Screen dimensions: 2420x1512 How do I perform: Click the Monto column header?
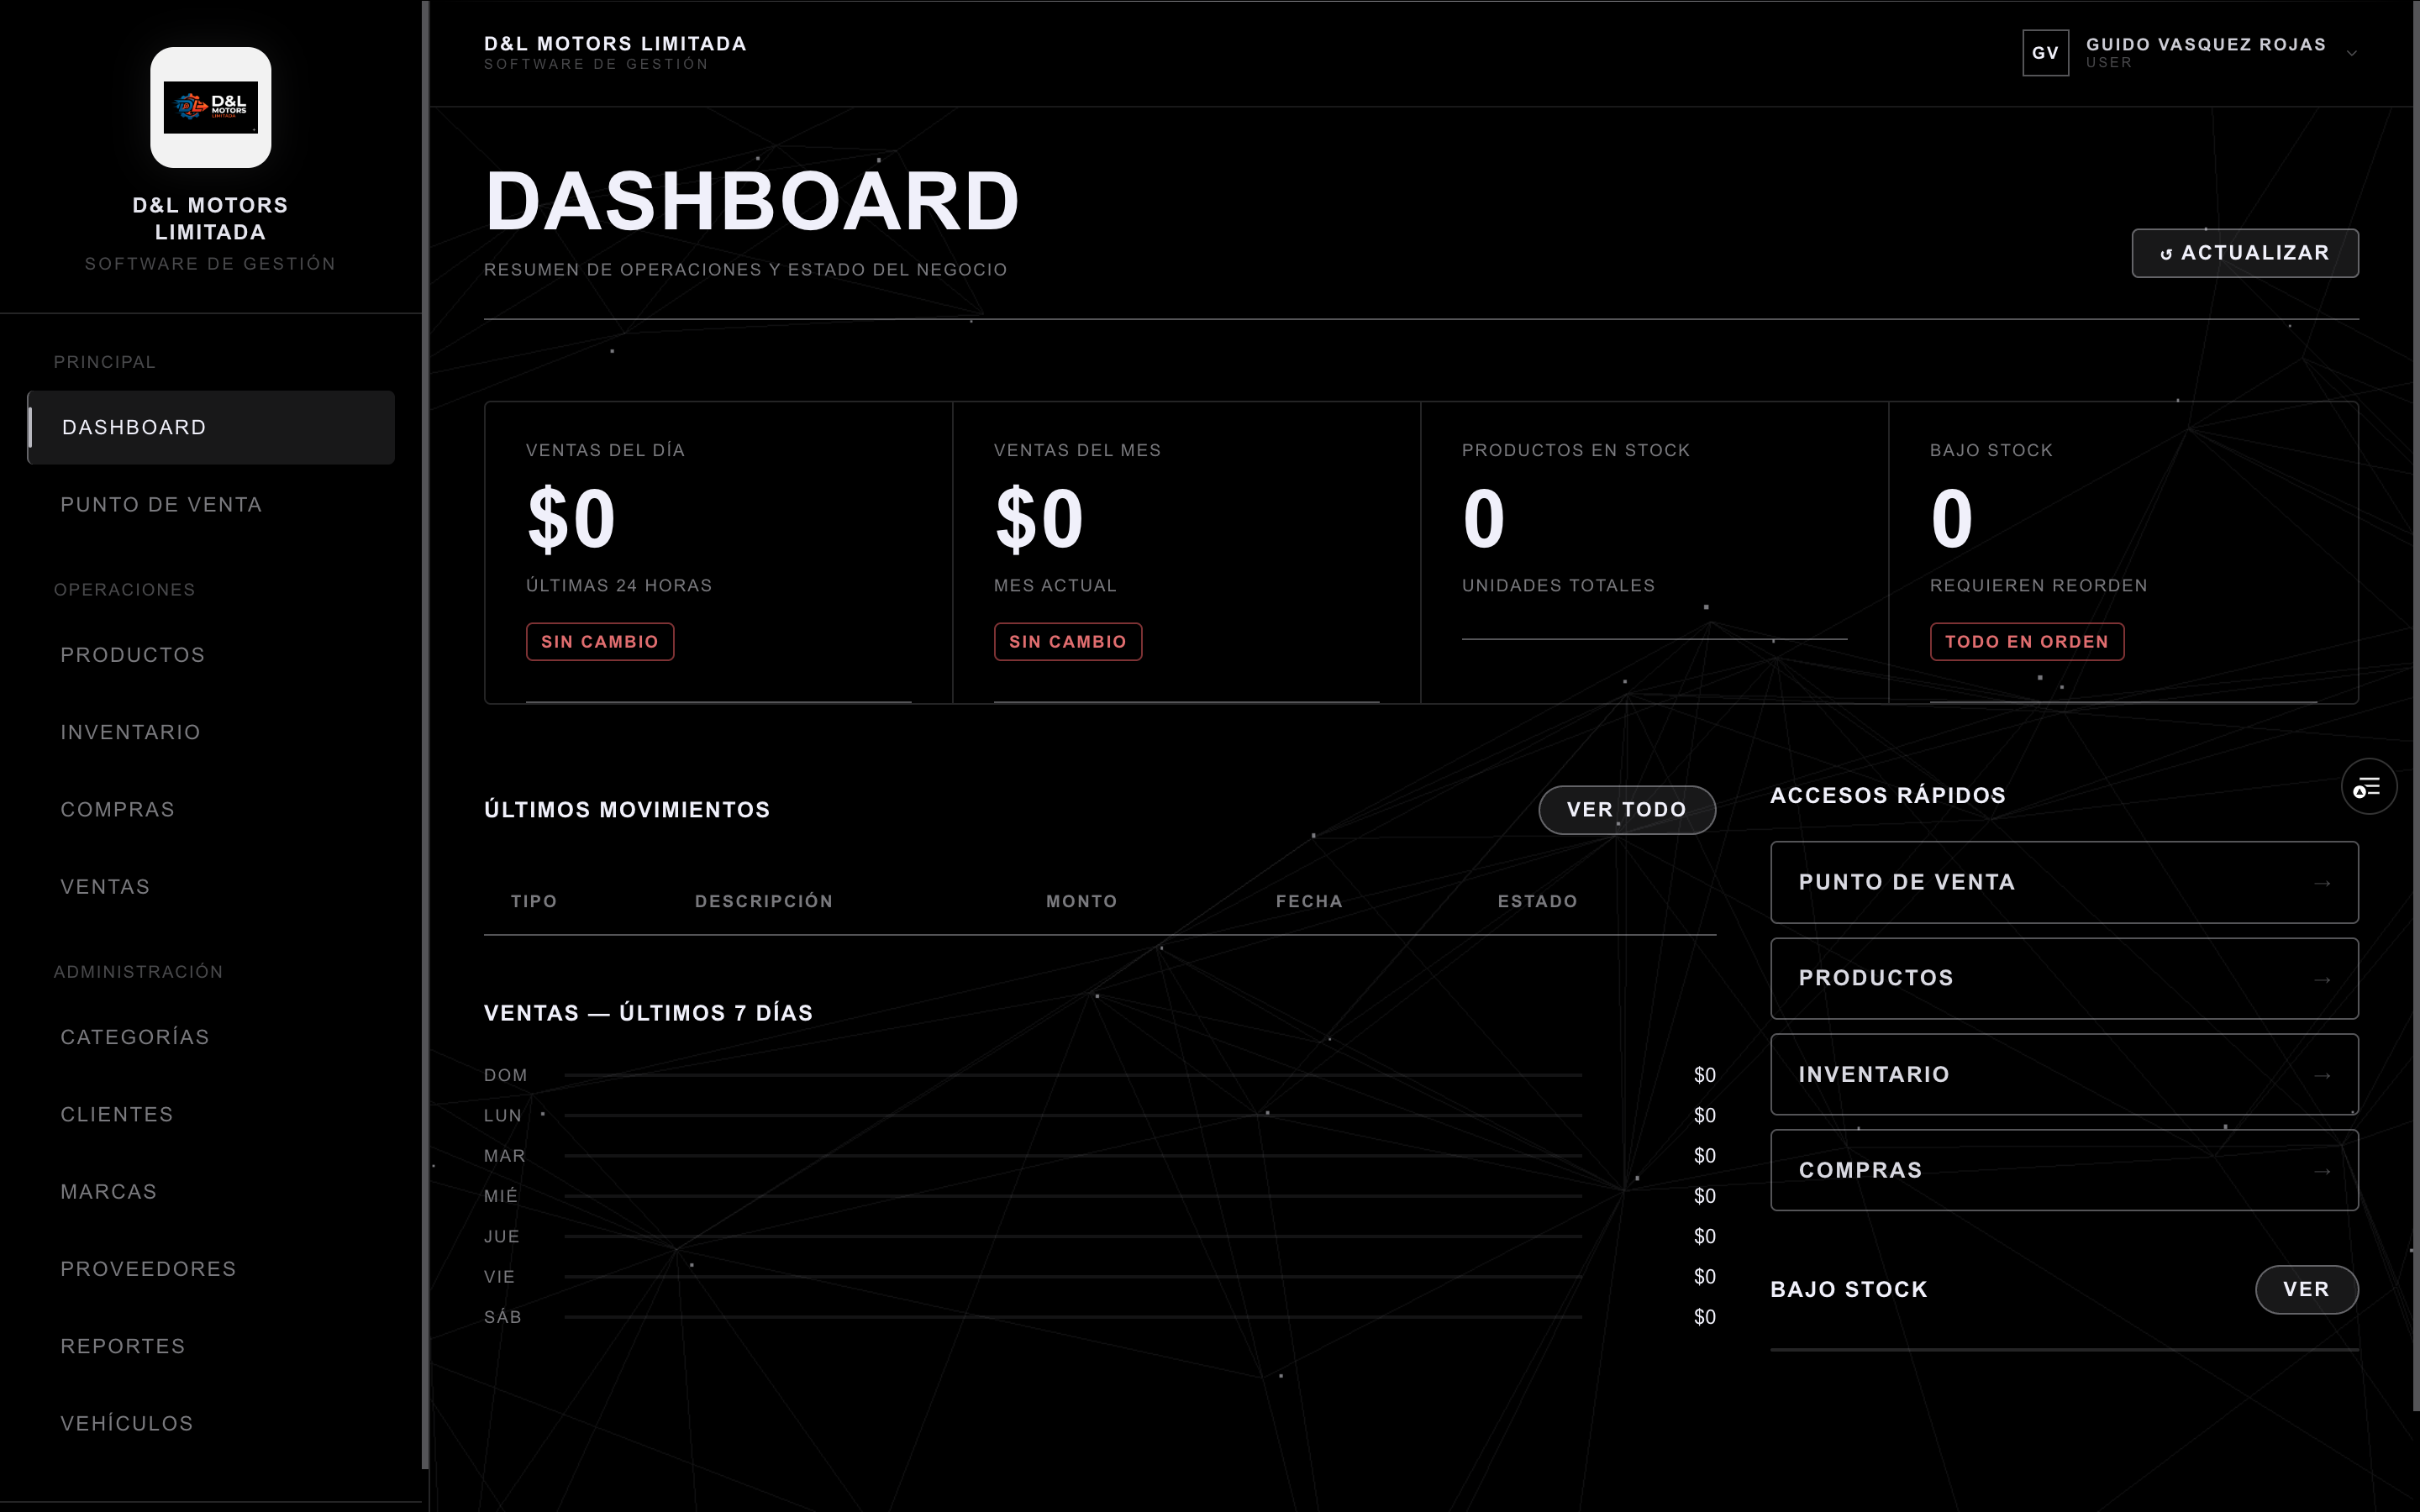pyautogui.click(x=1081, y=901)
